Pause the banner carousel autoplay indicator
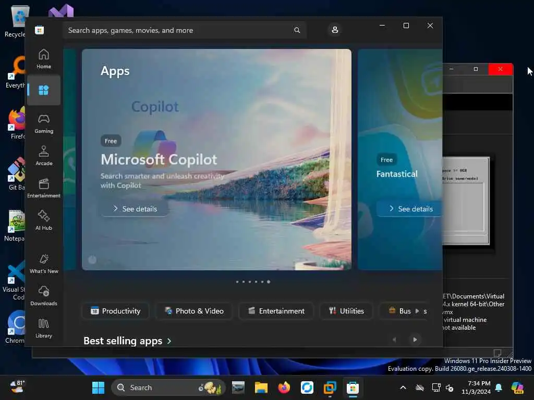The height and width of the screenshot is (400, 534). pos(92,260)
